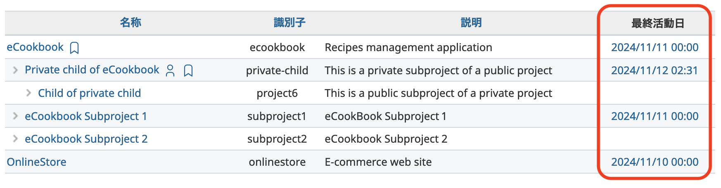Open the eCookbook Subproject 2 link
The height and width of the screenshot is (188, 721).
point(86,139)
